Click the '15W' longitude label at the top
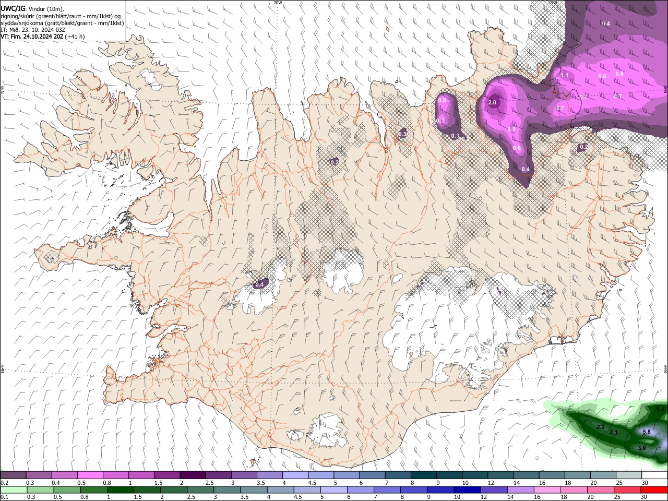Viewport: 668px width, 501px height. pos(553,3)
